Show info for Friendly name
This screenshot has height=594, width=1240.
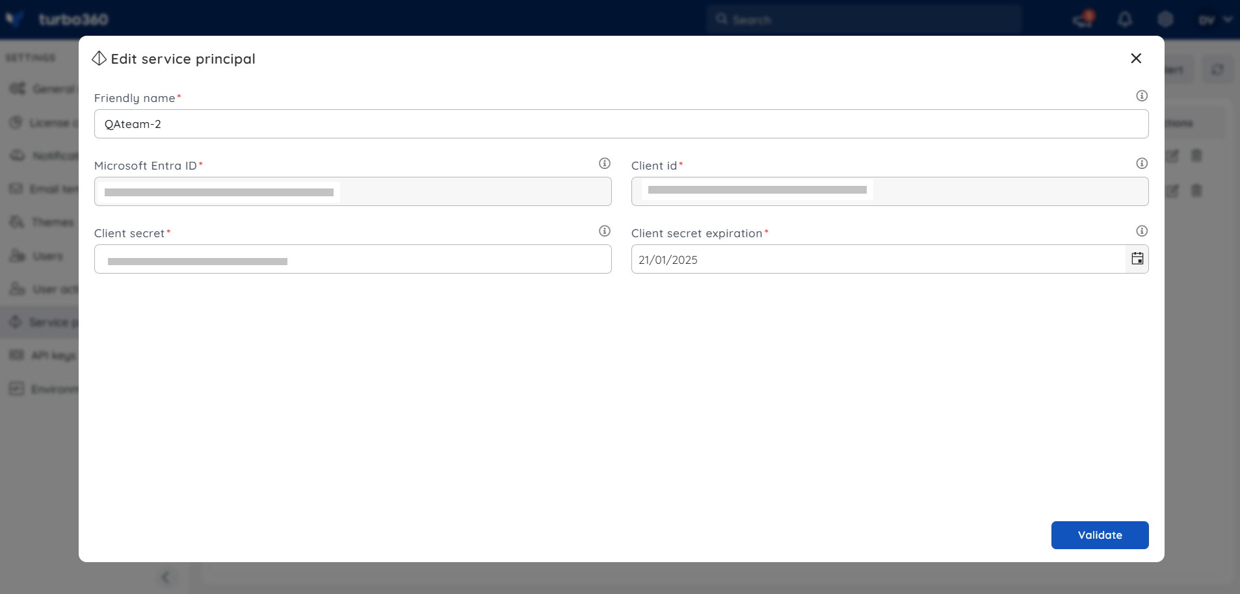[1142, 96]
